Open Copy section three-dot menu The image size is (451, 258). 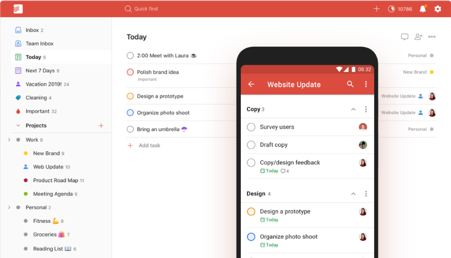pyautogui.click(x=366, y=110)
